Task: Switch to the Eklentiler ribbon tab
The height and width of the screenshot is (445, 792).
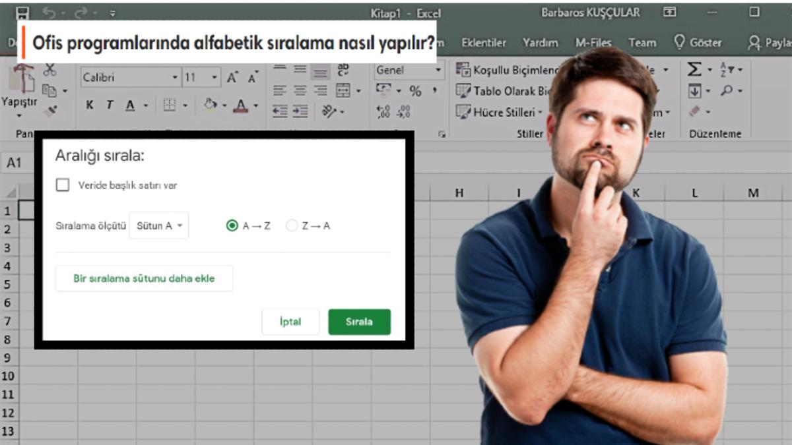Action: tap(484, 42)
